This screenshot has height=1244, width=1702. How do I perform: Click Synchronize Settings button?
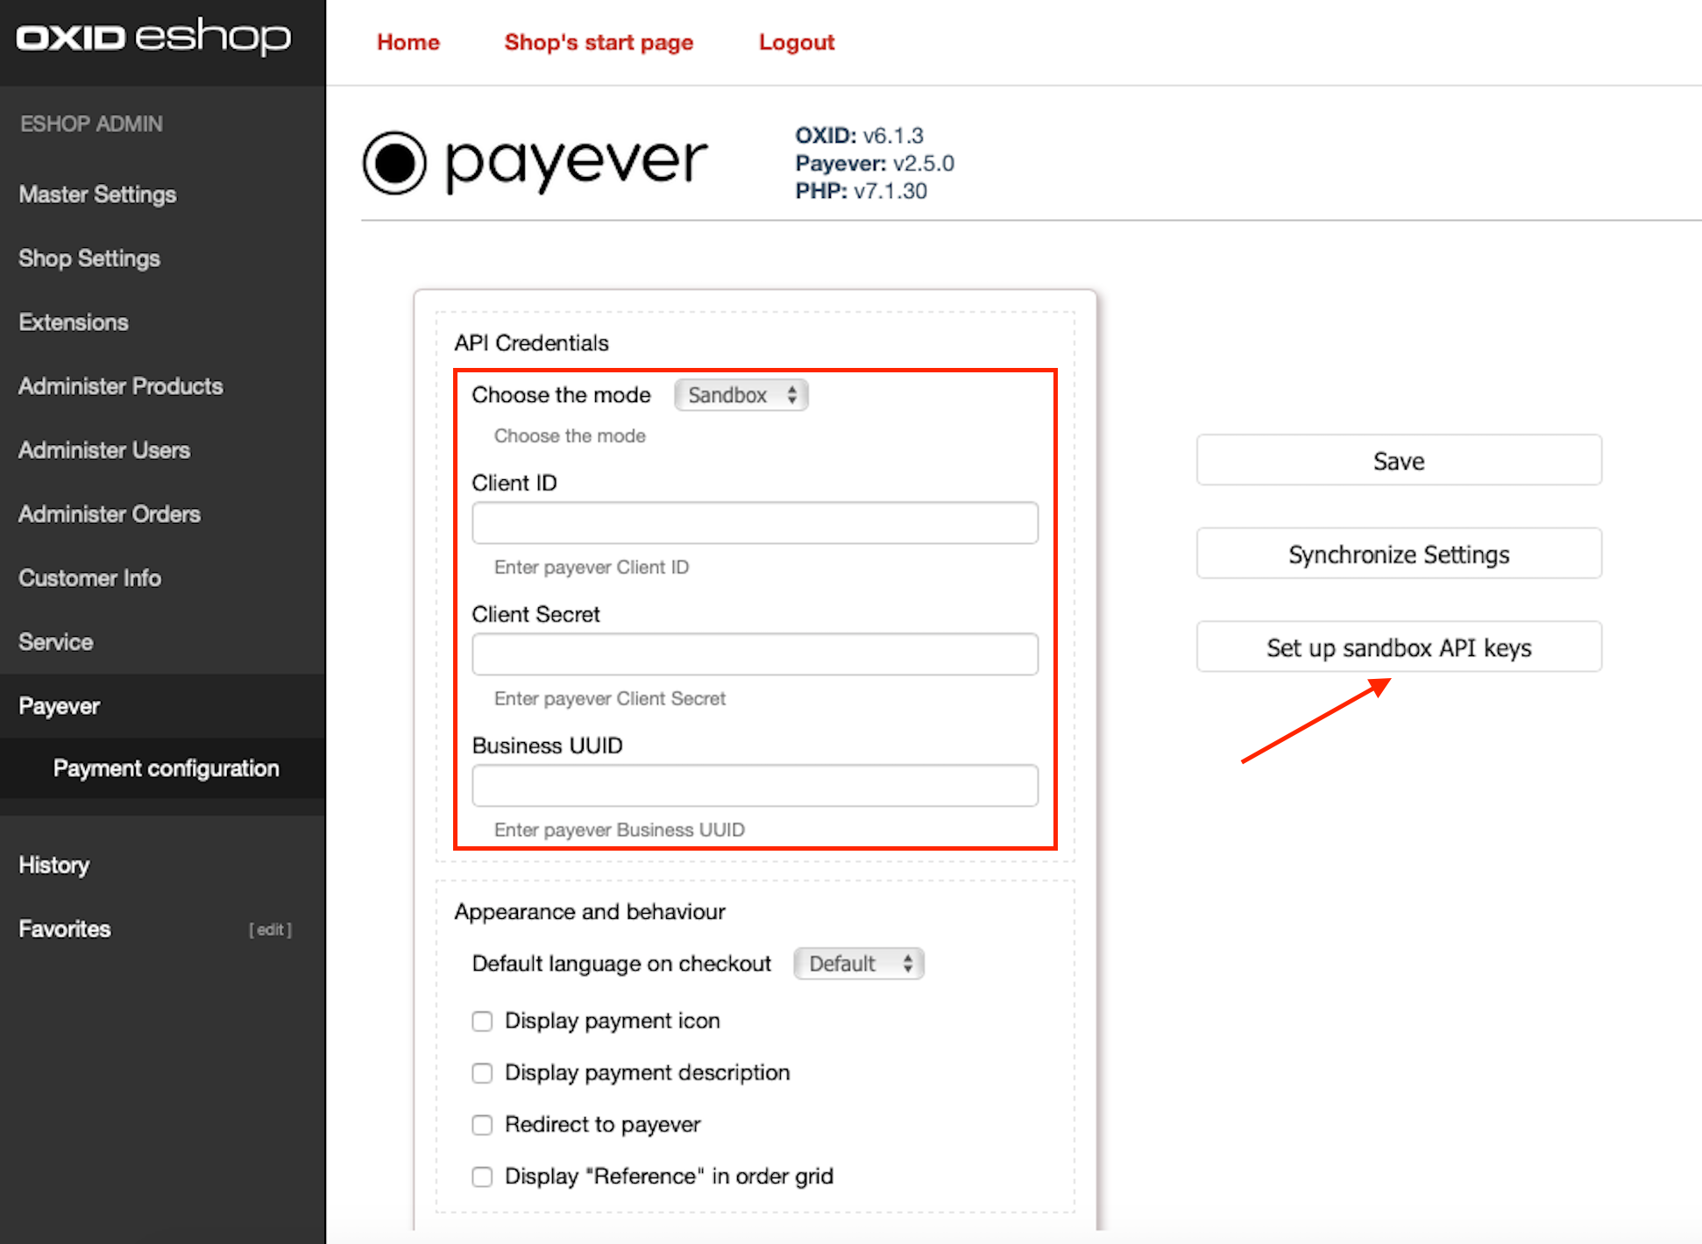click(1399, 554)
